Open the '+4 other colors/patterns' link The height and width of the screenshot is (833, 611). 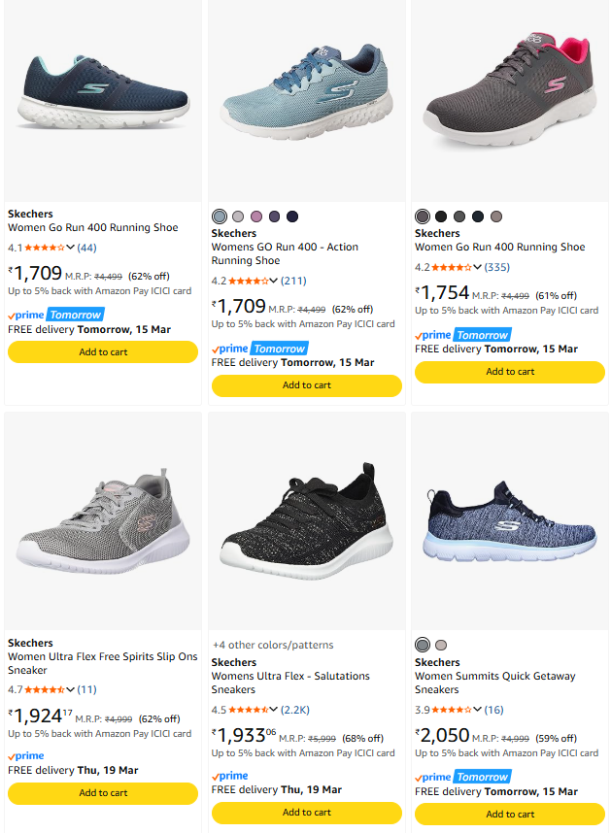point(273,645)
